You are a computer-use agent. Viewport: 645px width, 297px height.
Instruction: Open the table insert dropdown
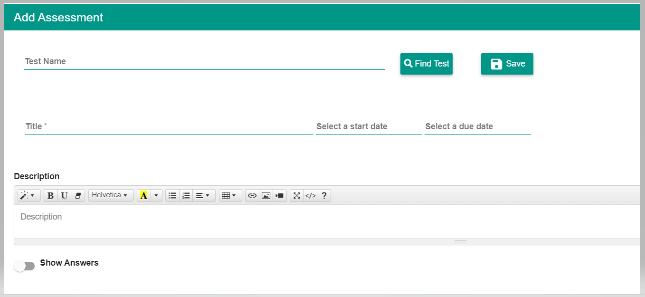(x=230, y=195)
